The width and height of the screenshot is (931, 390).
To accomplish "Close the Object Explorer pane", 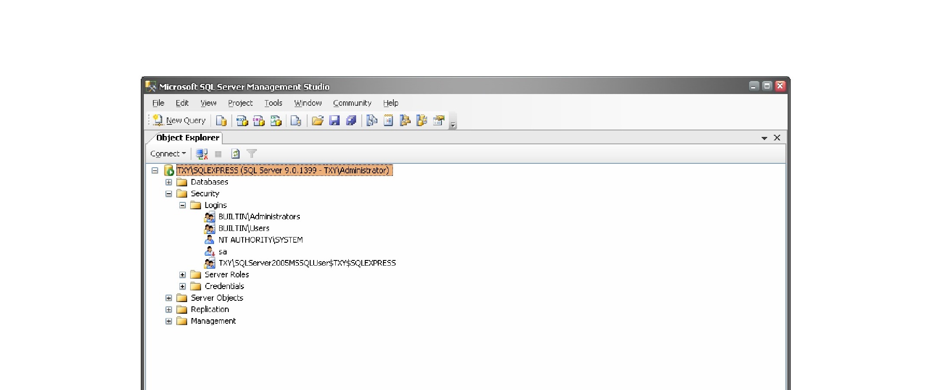I will [x=777, y=138].
